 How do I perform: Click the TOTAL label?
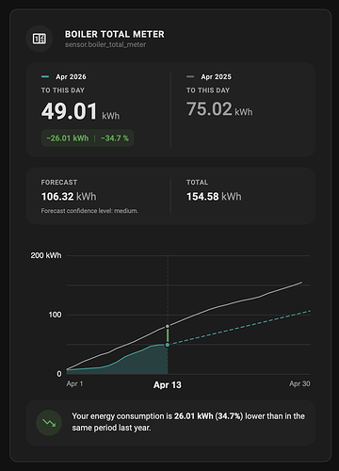pyautogui.click(x=197, y=183)
